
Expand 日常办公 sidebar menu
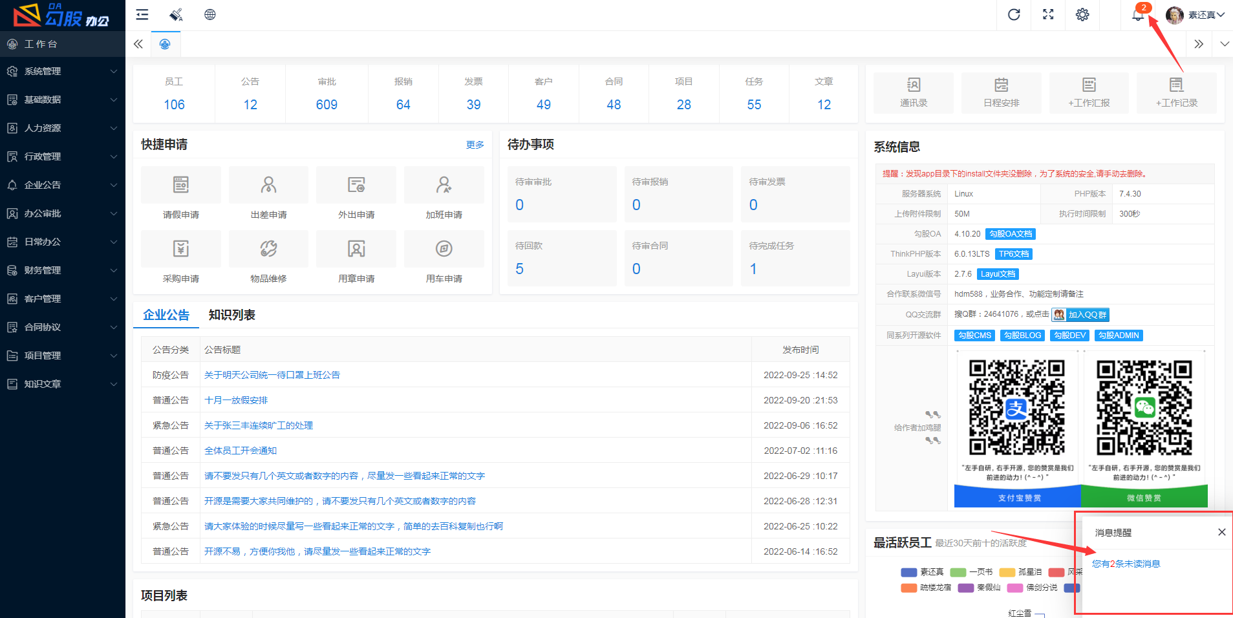coord(63,242)
